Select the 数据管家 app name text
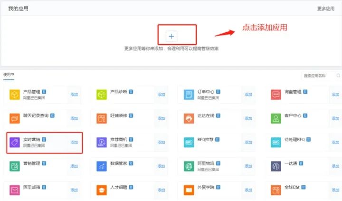This screenshot has height=201, width=342. (x=119, y=163)
